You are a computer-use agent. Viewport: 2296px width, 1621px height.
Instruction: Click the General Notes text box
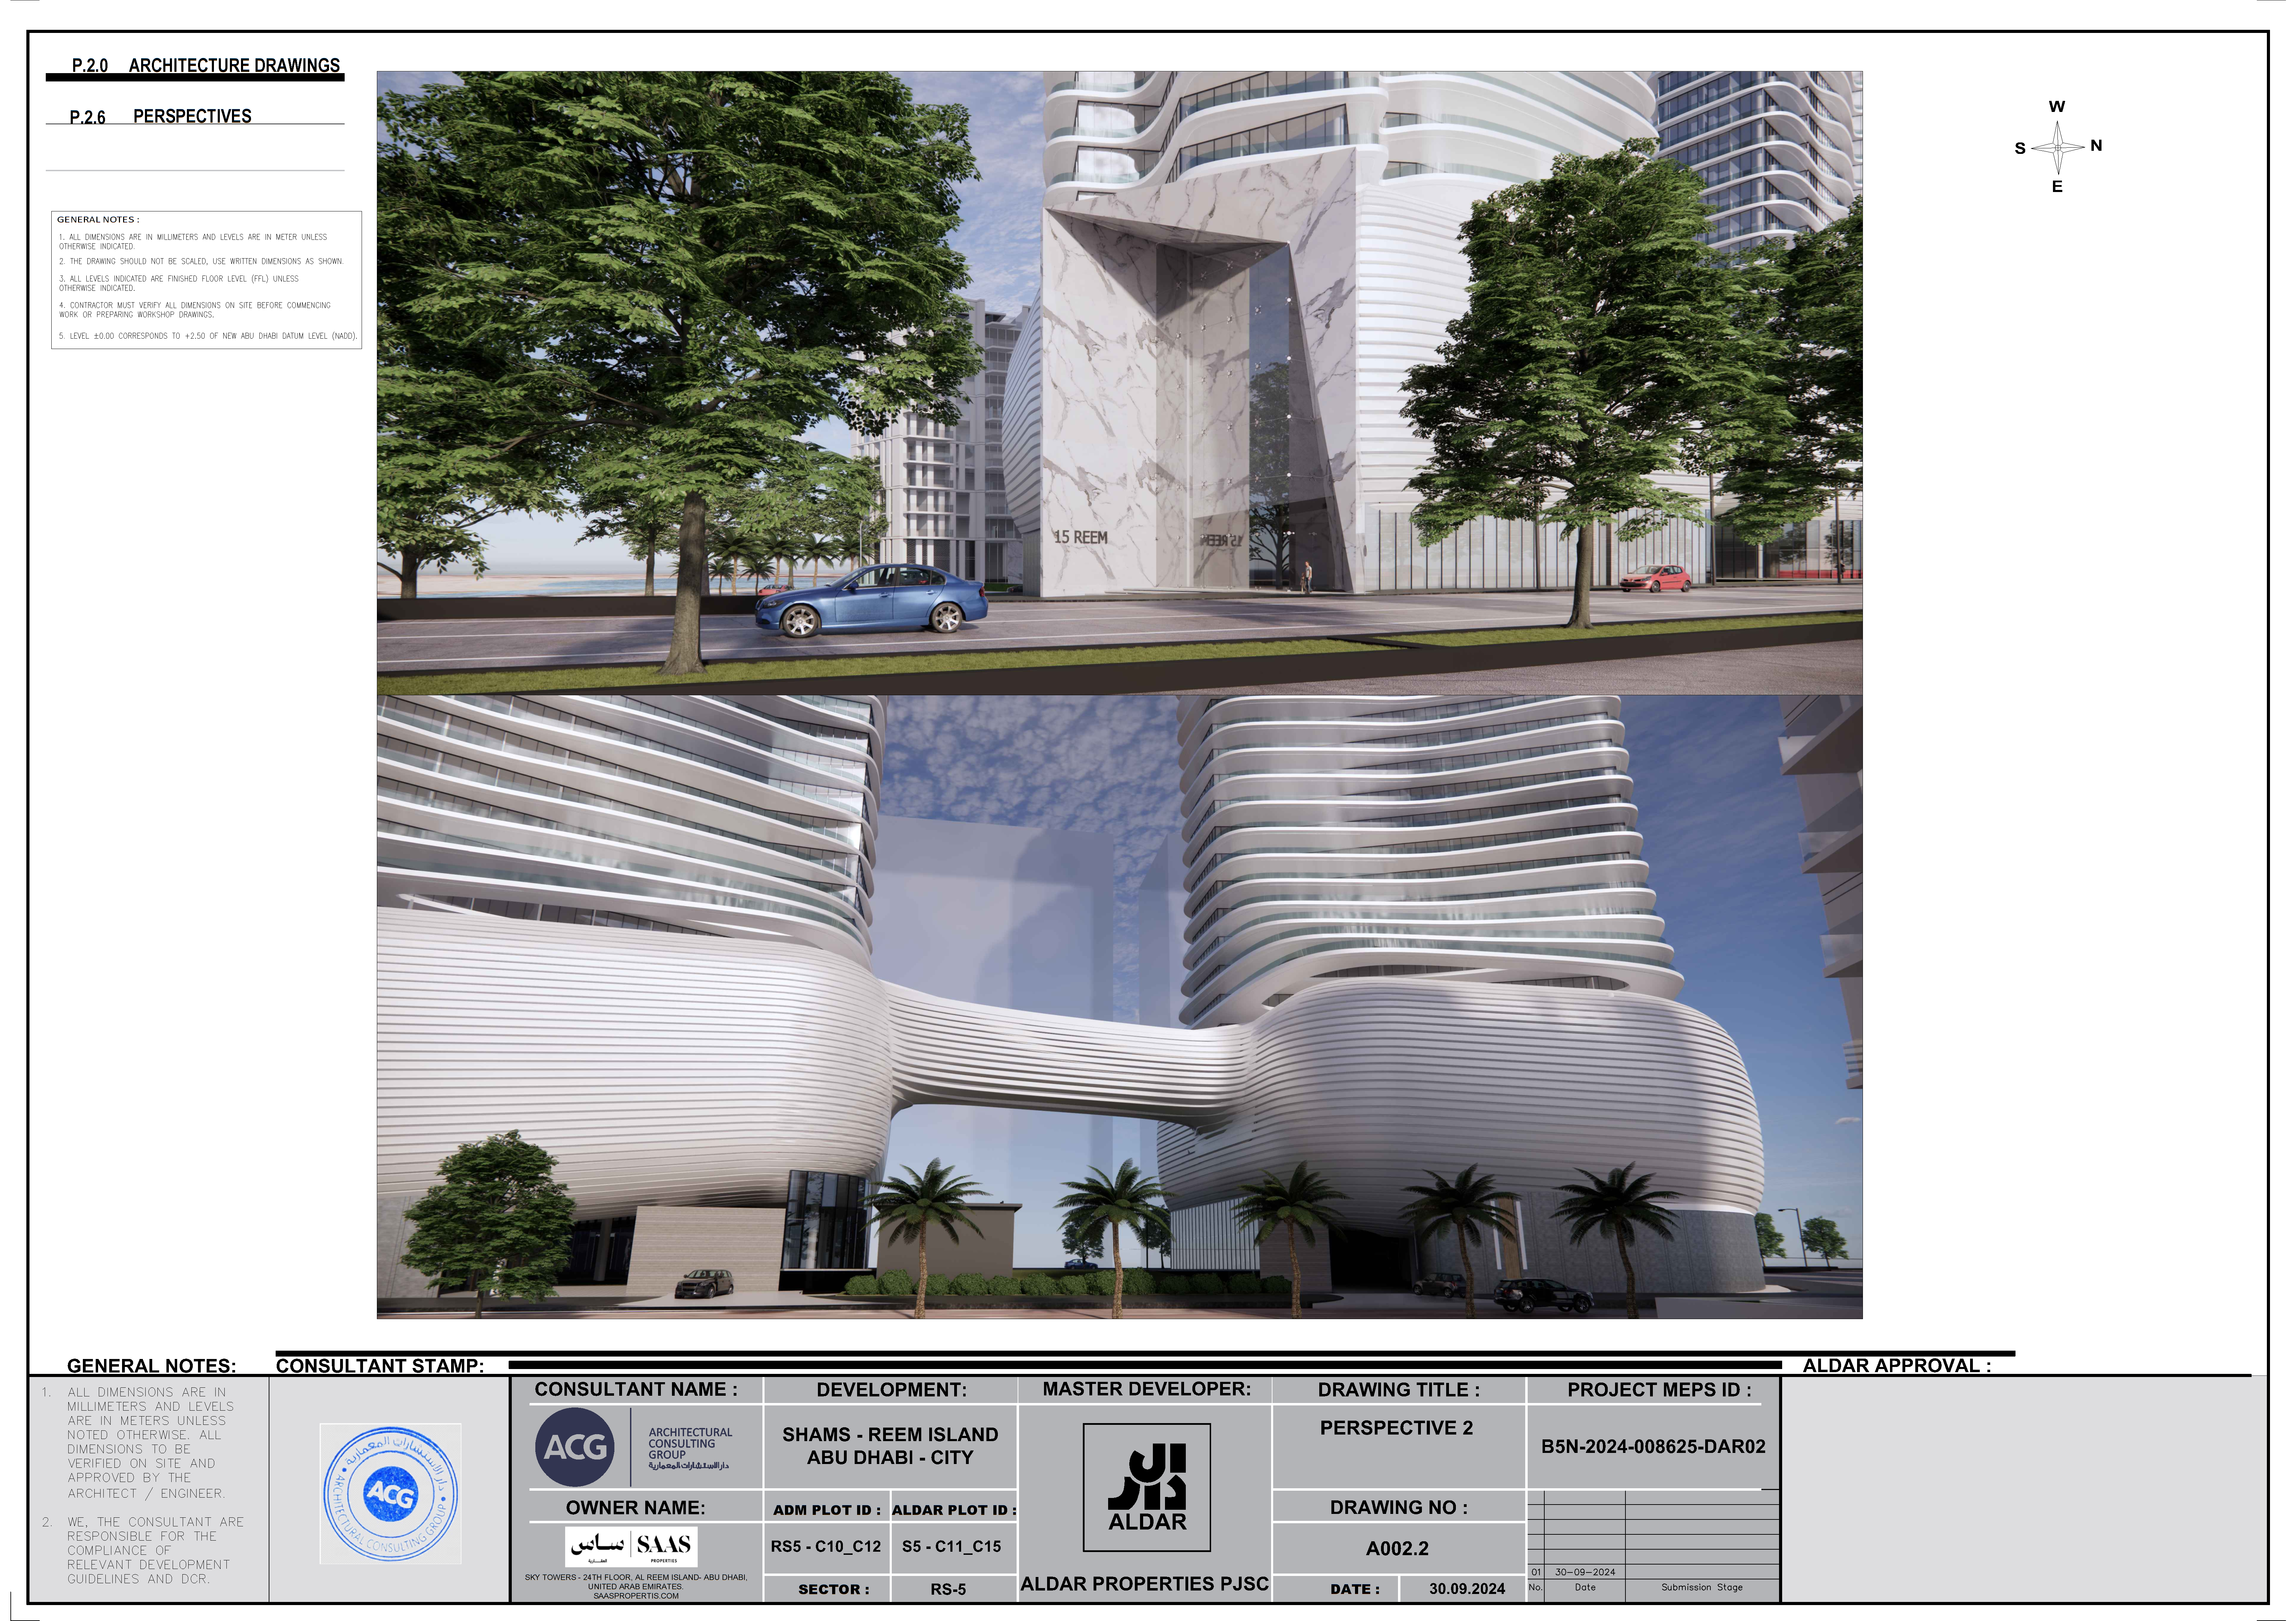click(206, 280)
